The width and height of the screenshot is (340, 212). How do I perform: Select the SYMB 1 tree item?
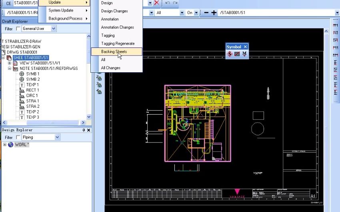point(32,74)
